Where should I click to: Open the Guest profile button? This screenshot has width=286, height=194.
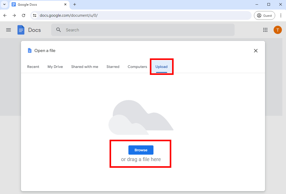(265, 15)
